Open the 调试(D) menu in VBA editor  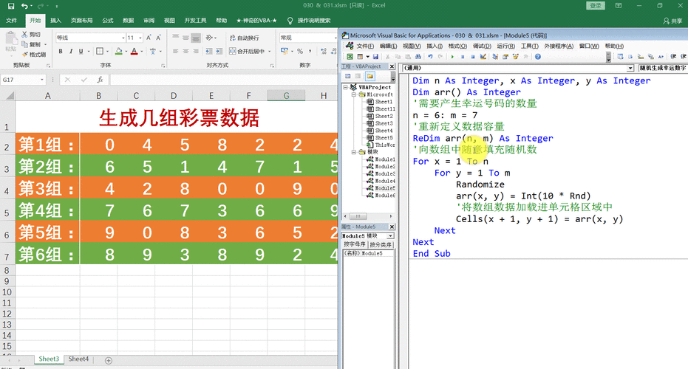point(482,46)
